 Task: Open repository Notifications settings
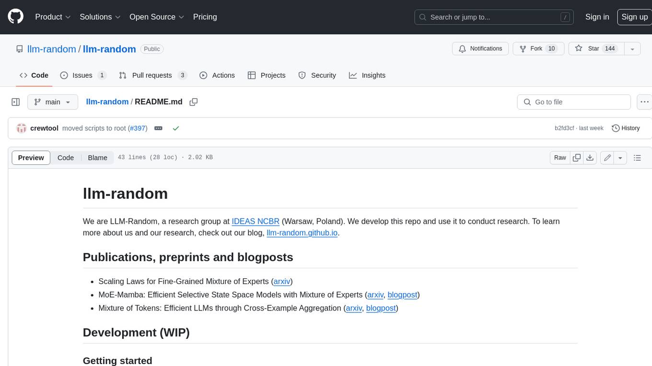pyautogui.click(x=480, y=49)
